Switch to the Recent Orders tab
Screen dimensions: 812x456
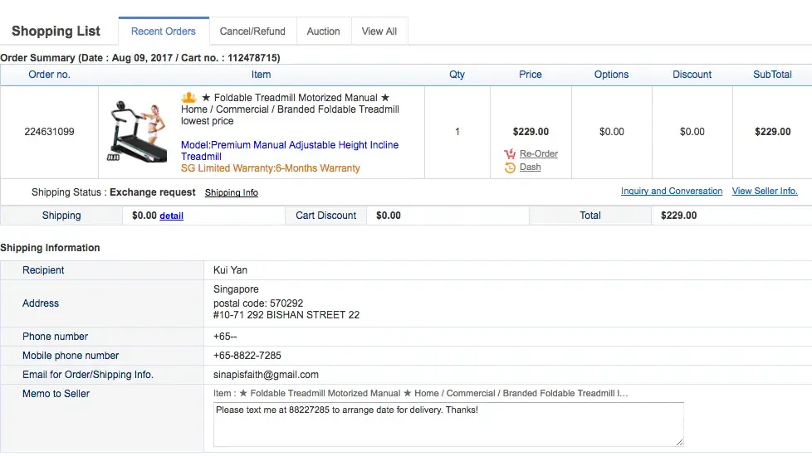pos(164,32)
